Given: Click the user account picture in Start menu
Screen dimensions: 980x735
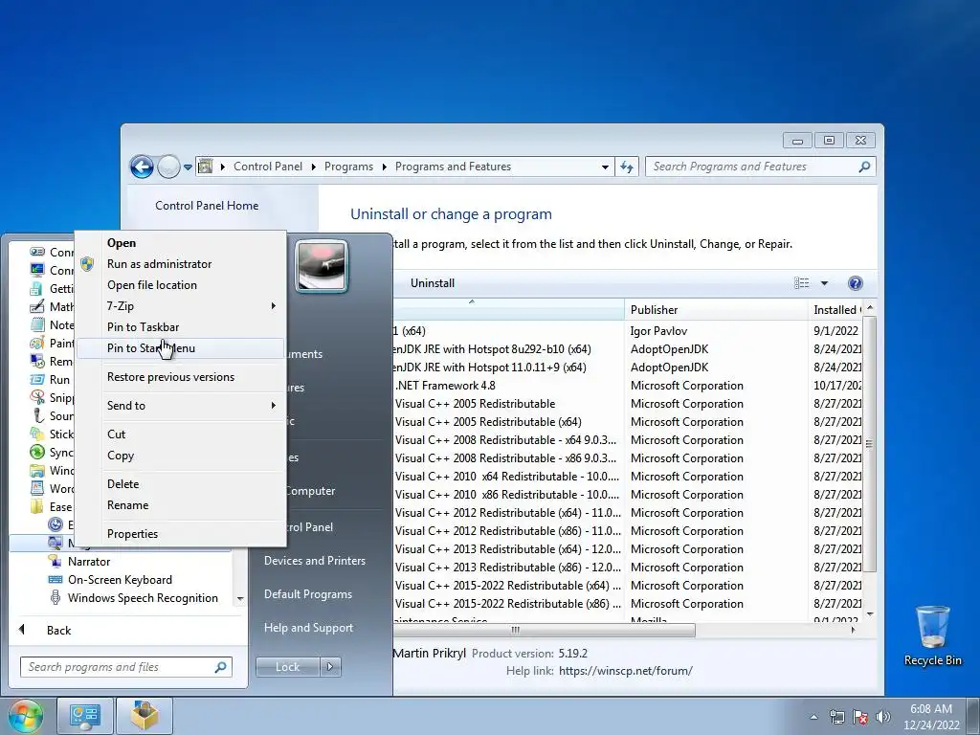Looking at the screenshot, I should tap(322, 266).
